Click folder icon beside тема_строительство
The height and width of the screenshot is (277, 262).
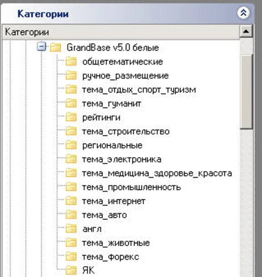pyautogui.click(x=71, y=131)
